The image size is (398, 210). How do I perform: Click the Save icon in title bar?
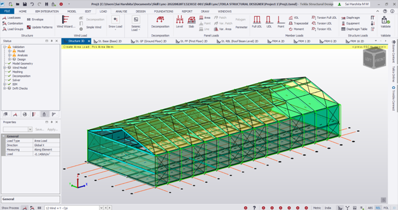(x=25, y=4)
